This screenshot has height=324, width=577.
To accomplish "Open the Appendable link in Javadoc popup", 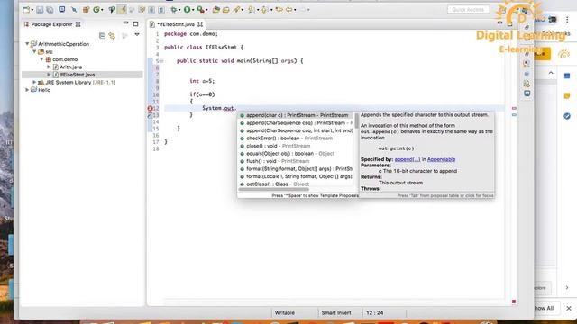I will (441, 159).
